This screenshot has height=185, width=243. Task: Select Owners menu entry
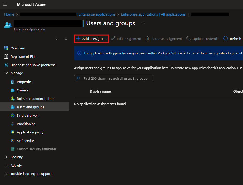(x=22, y=90)
